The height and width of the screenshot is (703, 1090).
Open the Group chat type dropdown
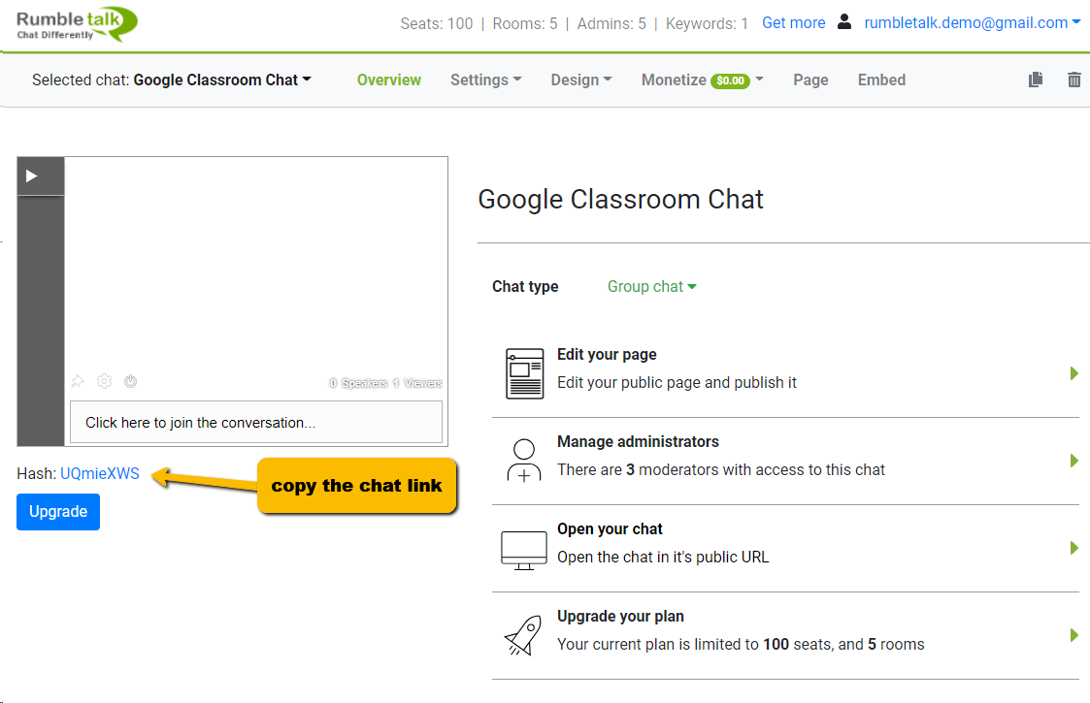(x=651, y=286)
